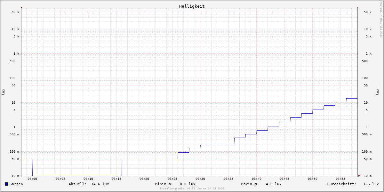Click the Aktuell 14.6 lux value

pos(100,184)
